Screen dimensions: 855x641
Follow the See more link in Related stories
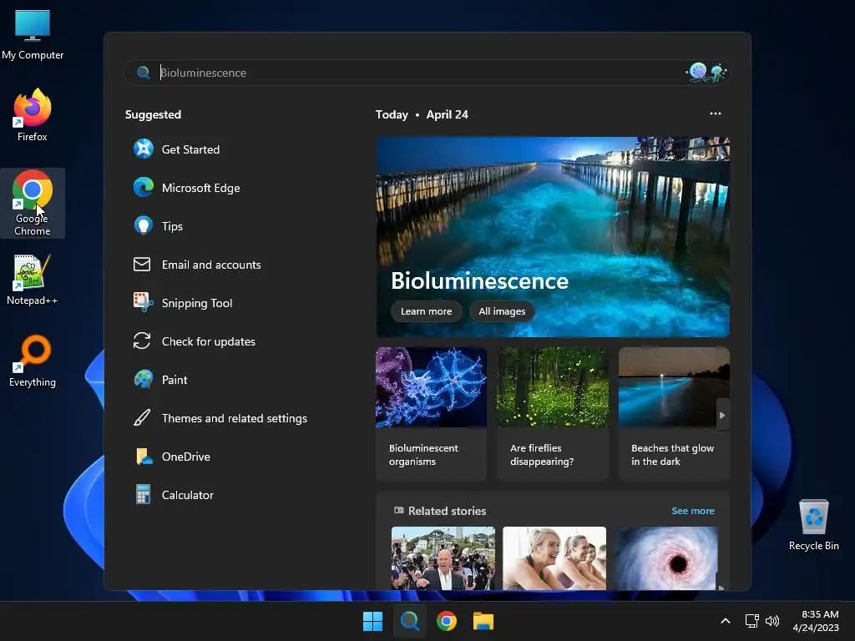click(692, 511)
